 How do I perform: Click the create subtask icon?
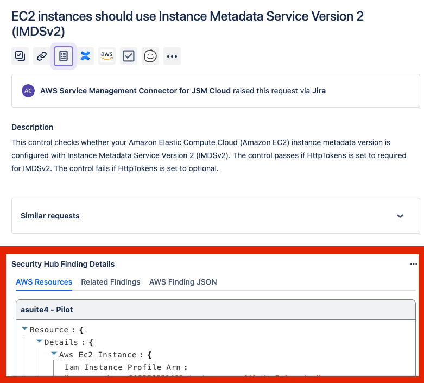click(x=20, y=56)
